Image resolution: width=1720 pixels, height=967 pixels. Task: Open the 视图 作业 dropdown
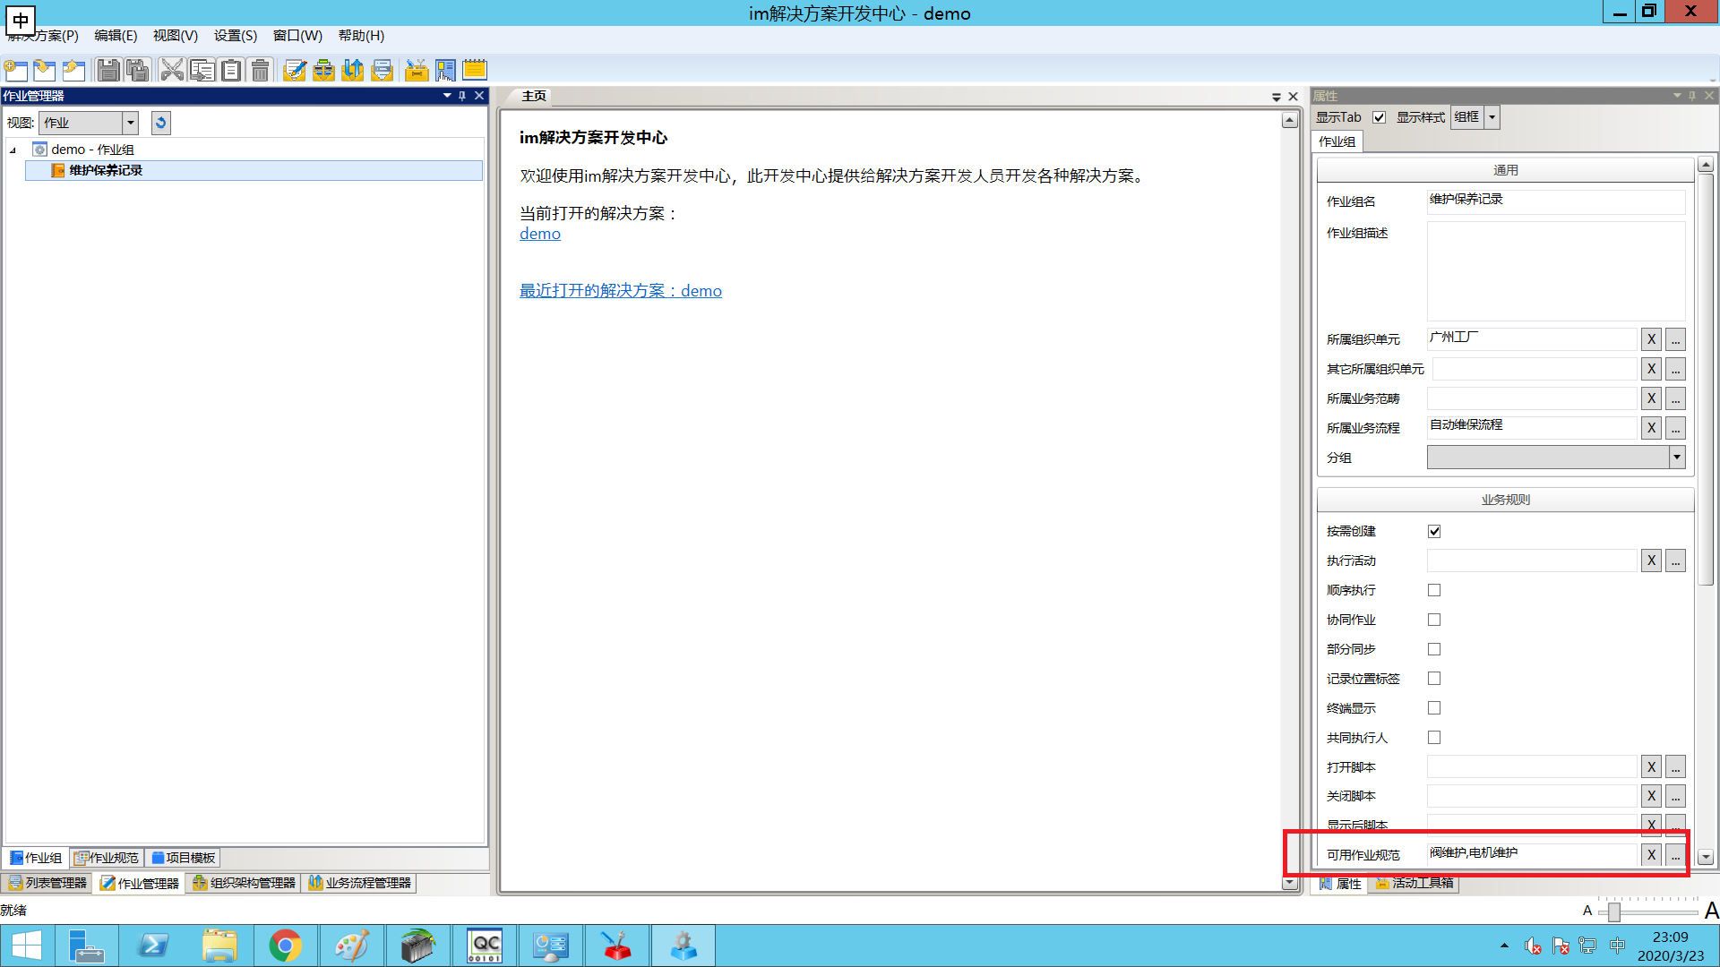point(130,123)
